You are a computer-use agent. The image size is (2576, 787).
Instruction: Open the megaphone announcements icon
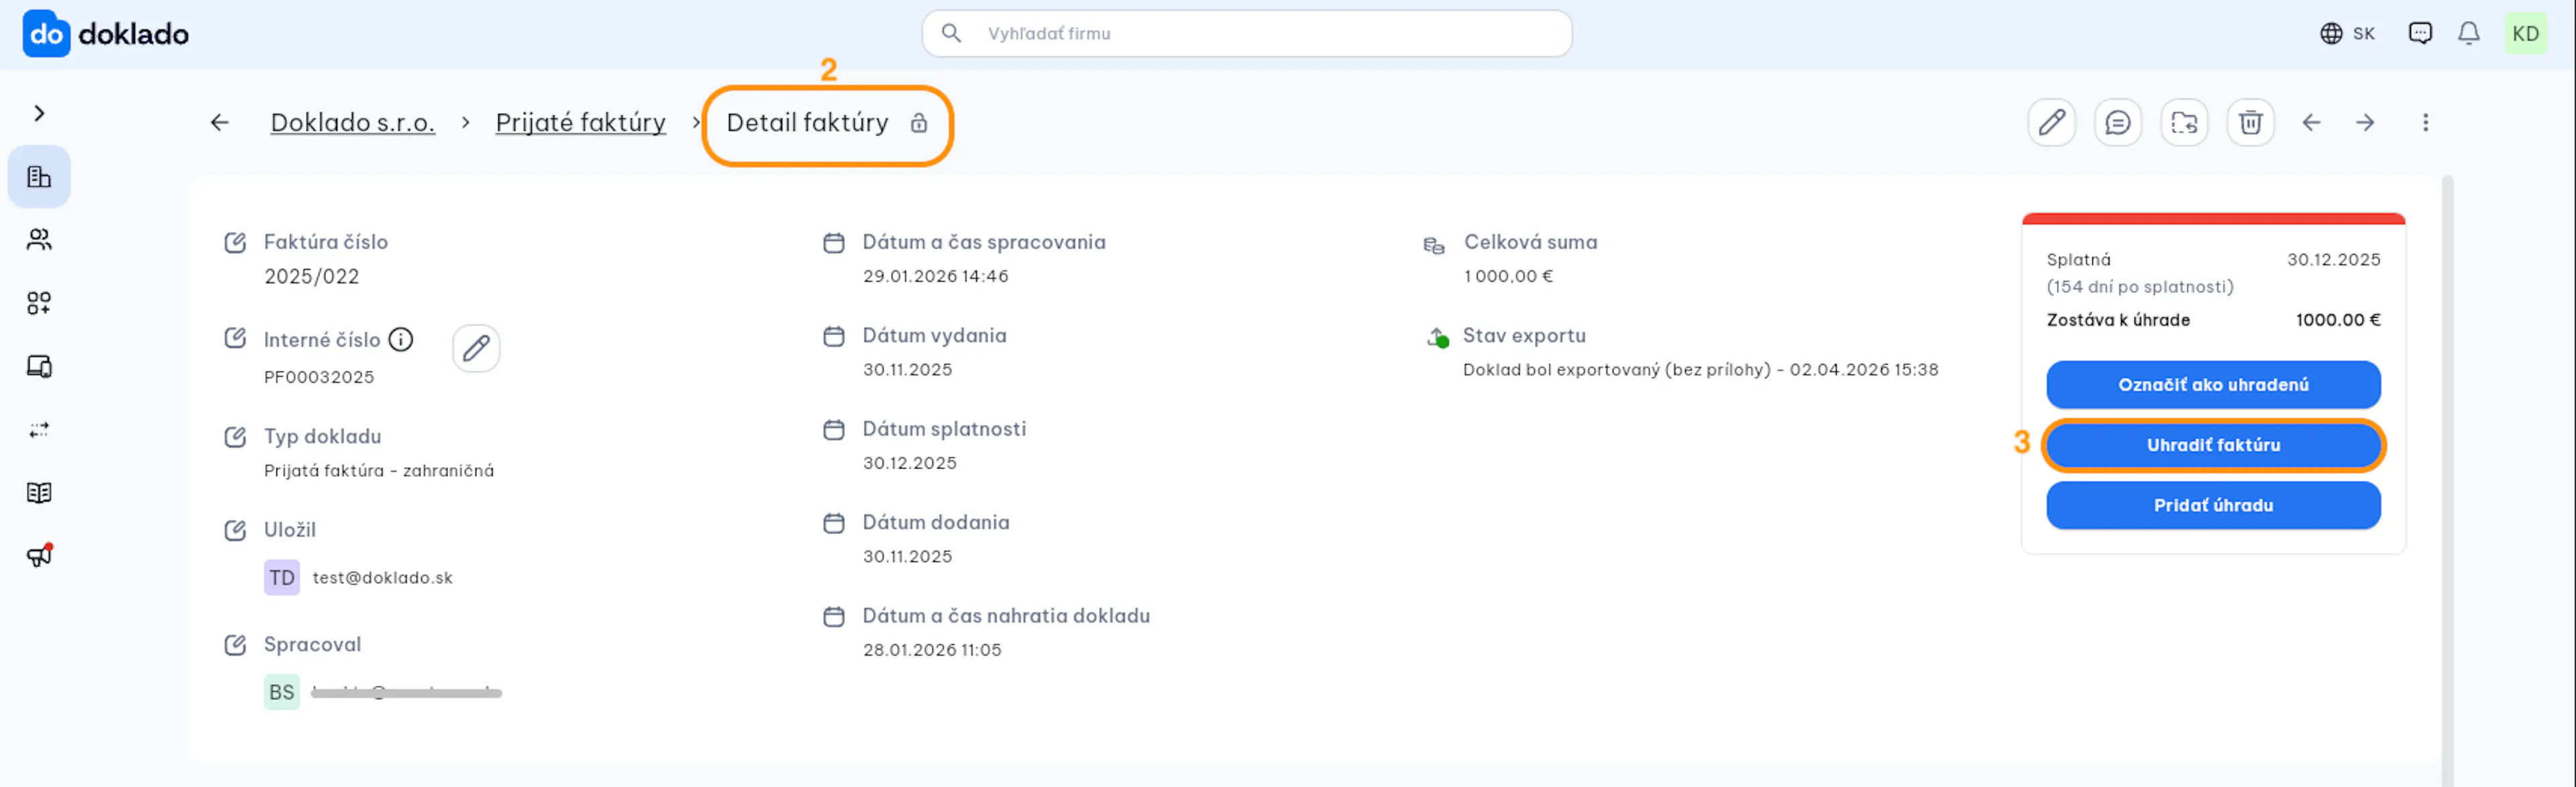click(39, 555)
